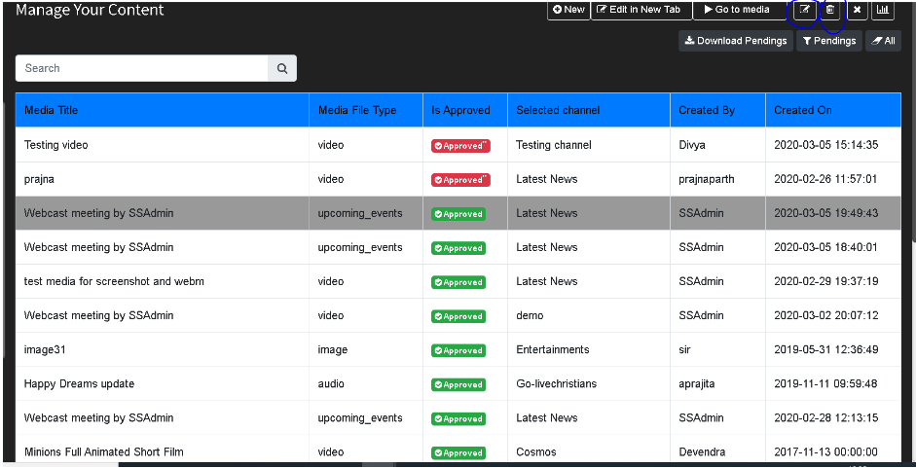Click Download Pendings button
Image resolution: width=916 pixels, height=468 pixels.
(736, 41)
